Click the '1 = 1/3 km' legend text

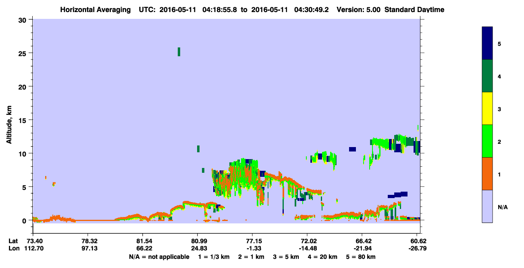(213, 257)
